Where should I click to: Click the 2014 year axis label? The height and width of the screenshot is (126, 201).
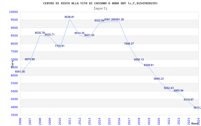coord(99,121)
